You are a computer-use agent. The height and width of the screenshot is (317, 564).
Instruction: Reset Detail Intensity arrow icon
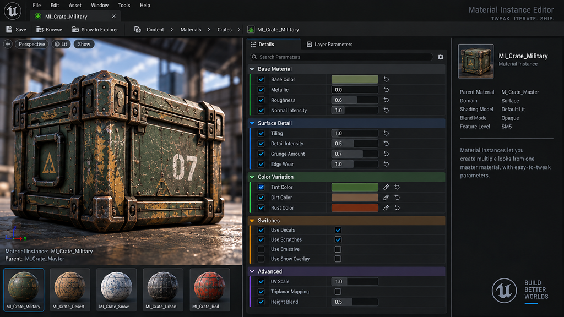click(x=386, y=144)
